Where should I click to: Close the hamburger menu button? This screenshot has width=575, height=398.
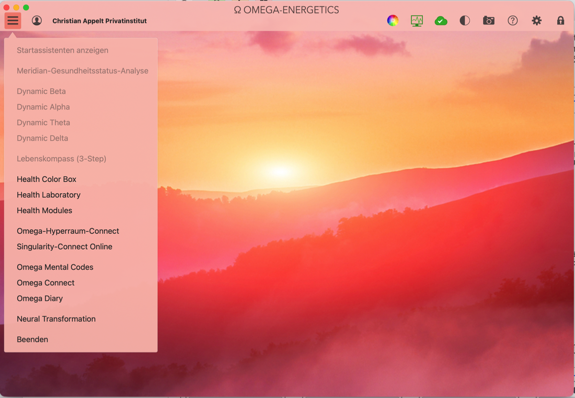click(x=13, y=21)
